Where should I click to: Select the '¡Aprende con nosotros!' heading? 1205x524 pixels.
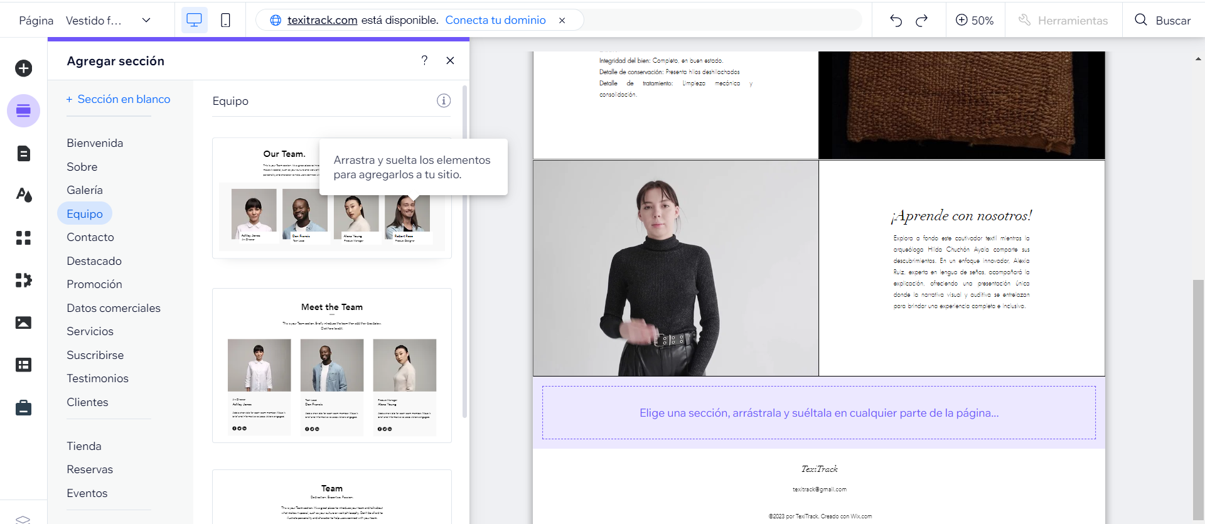[961, 216]
